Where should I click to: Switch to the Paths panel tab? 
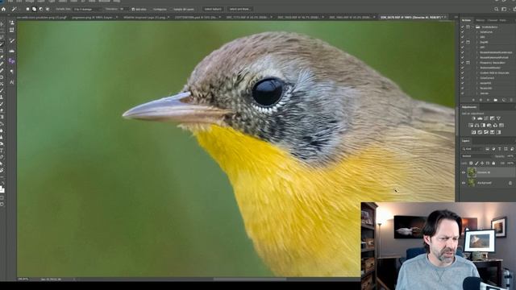coord(503,20)
